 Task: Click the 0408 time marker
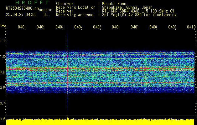[153, 27]
